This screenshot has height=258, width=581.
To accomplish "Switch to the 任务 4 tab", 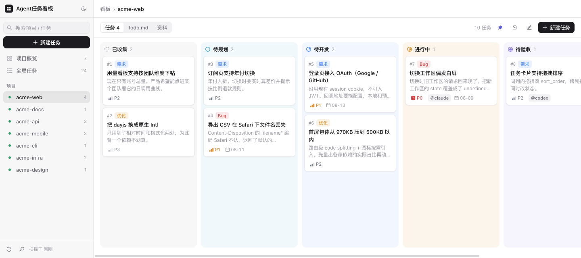I will [x=112, y=27].
